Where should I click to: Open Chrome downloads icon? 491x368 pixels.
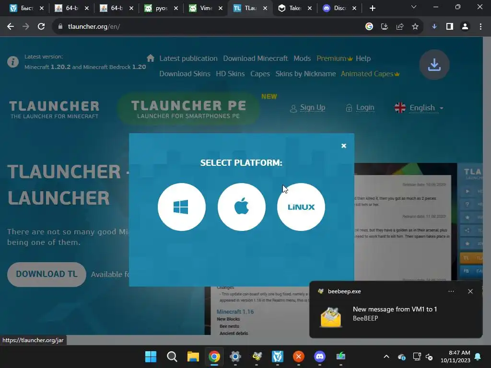click(x=434, y=27)
